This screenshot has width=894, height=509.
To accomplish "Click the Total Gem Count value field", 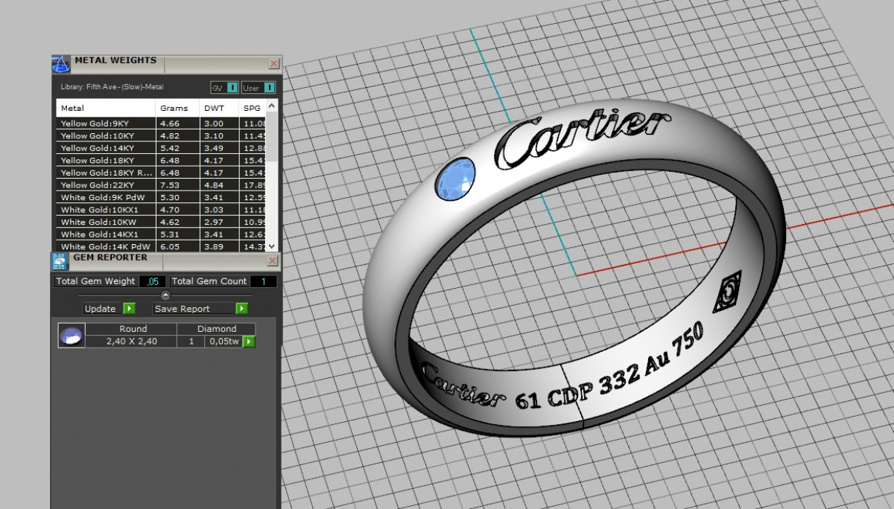I will 263,281.
